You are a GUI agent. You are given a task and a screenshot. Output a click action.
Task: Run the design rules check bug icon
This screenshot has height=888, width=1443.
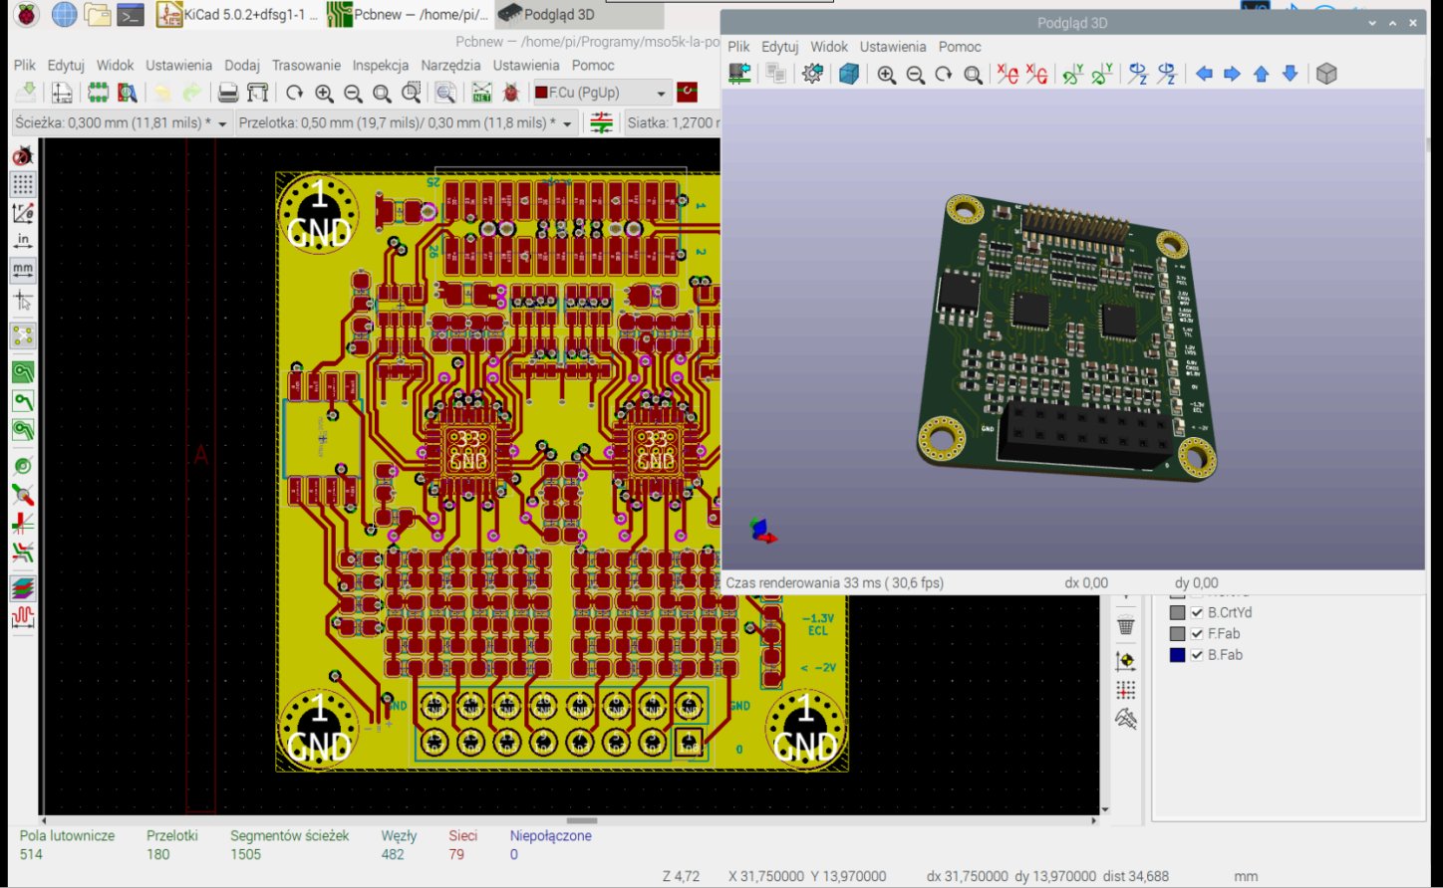click(x=511, y=93)
